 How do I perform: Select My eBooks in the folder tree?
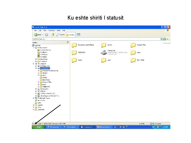pos(44,52)
